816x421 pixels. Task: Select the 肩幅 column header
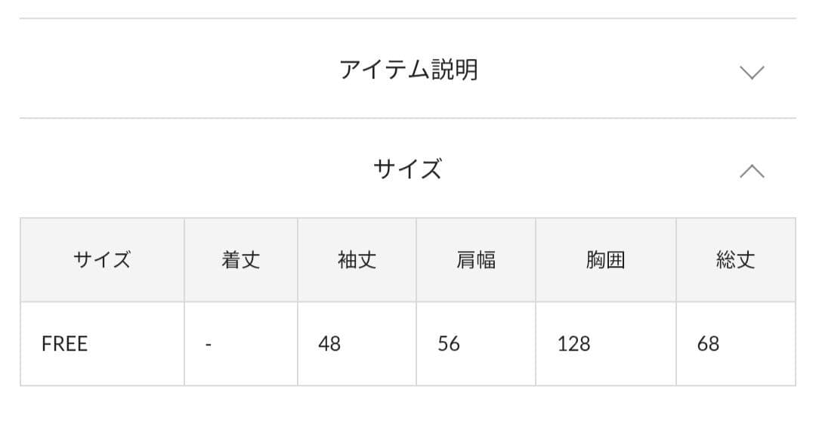[476, 260]
